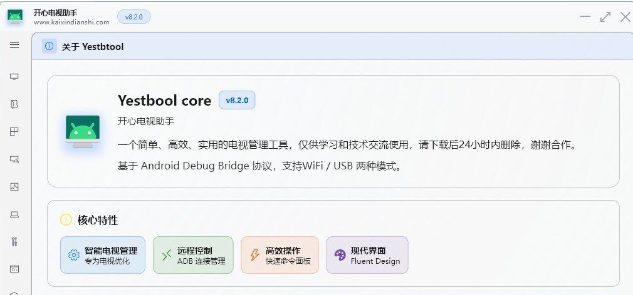Click the screen cast icon in the sidebar
The image size is (633, 295).
[14, 159]
